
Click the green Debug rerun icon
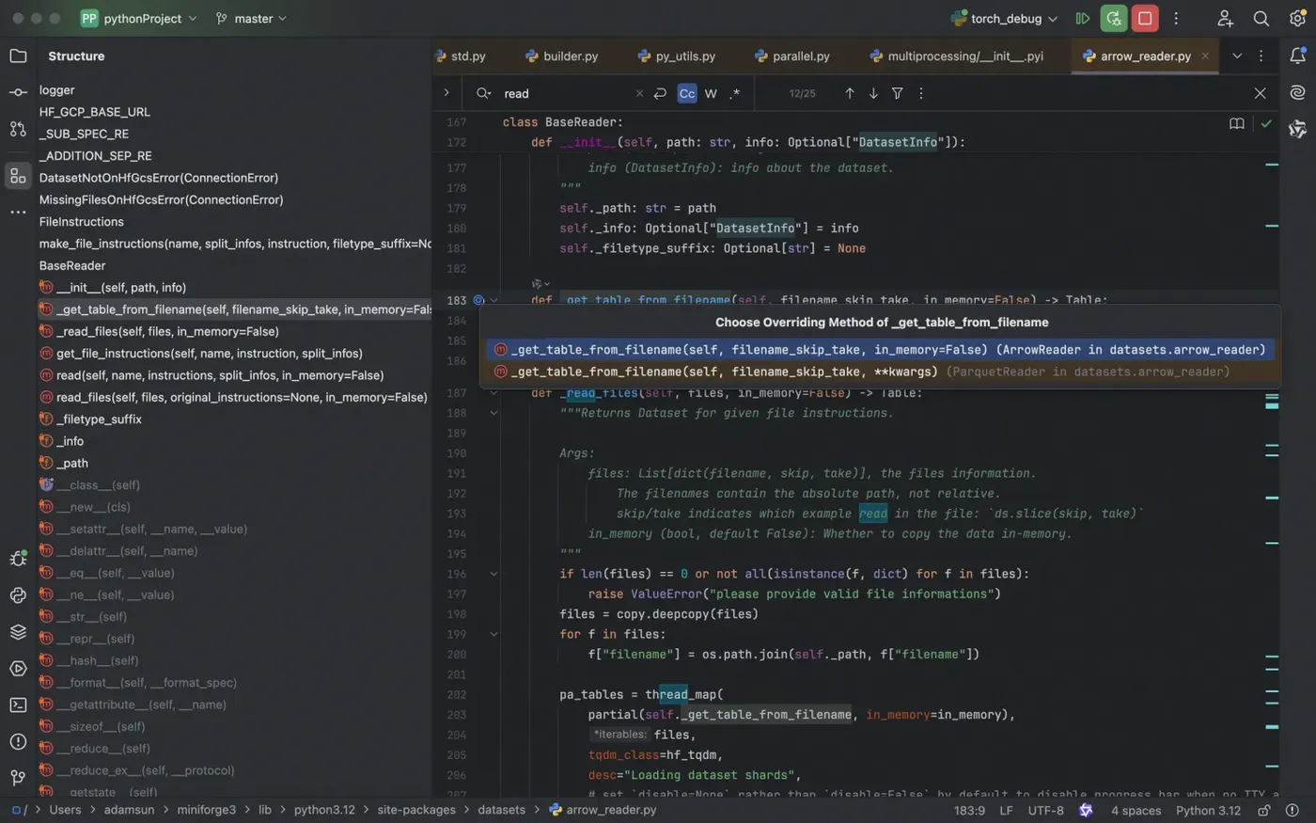coord(1114,19)
